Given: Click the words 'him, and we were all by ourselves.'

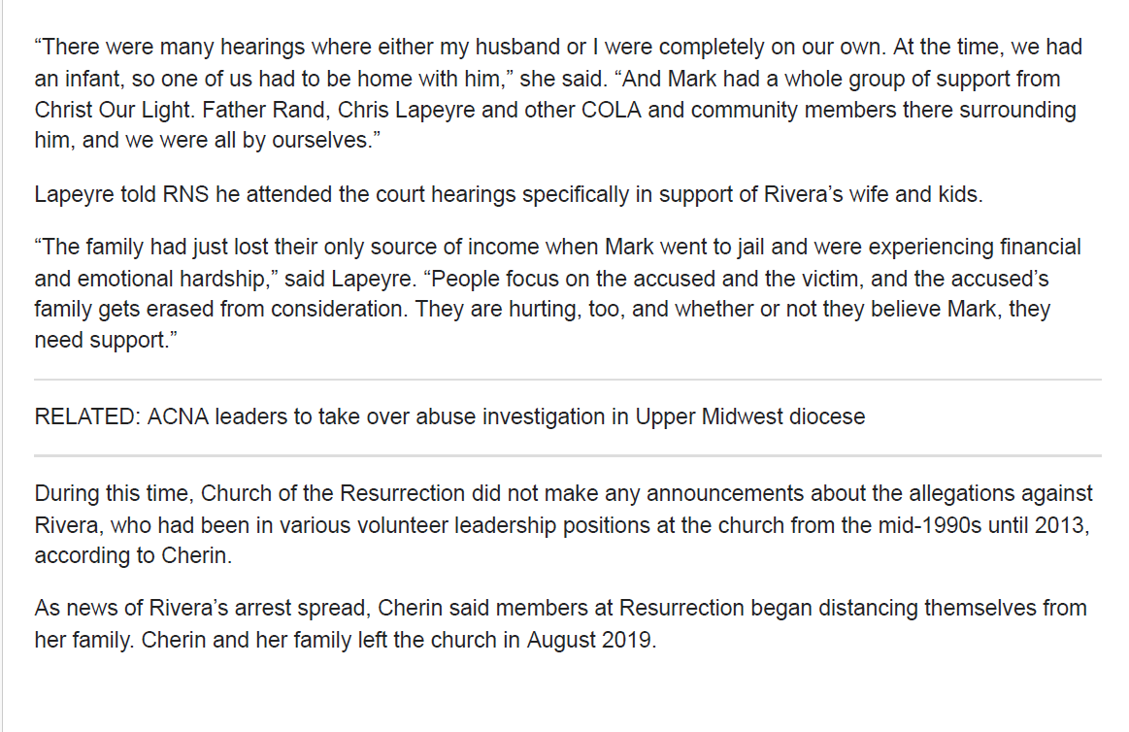Looking at the screenshot, I should click(208, 141).
